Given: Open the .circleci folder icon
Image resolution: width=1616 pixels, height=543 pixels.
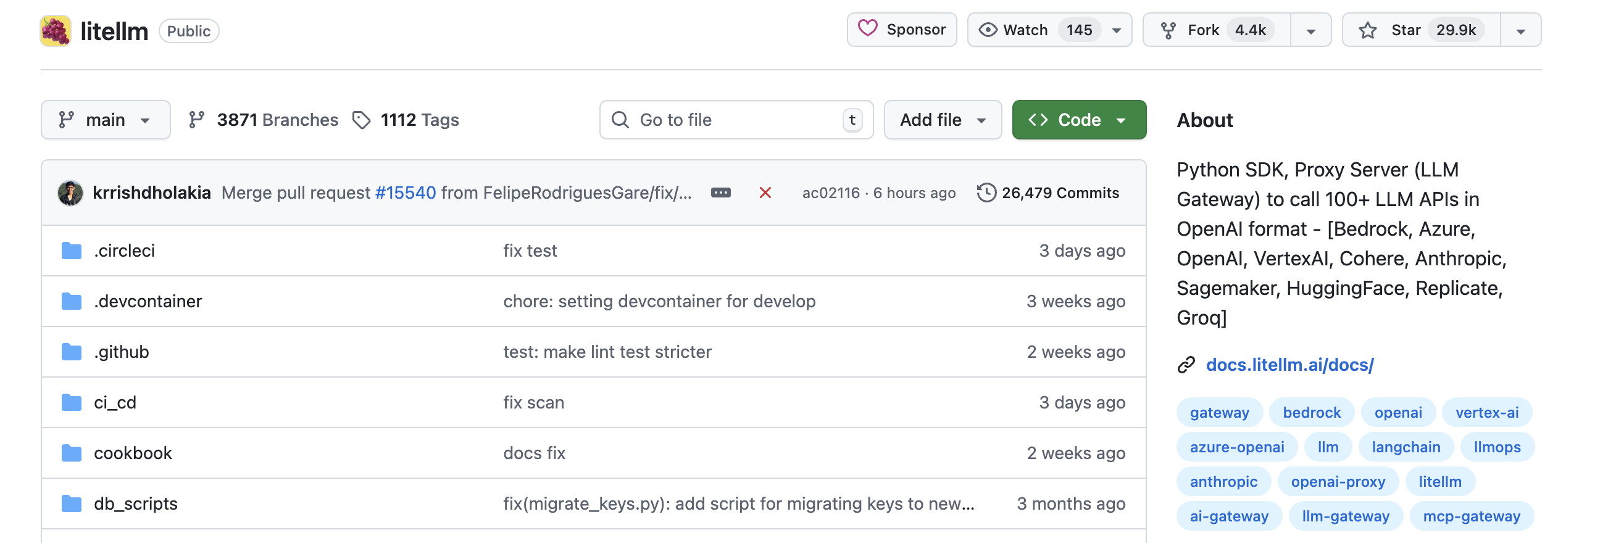Looking at the screenshot, I should 72,251.
